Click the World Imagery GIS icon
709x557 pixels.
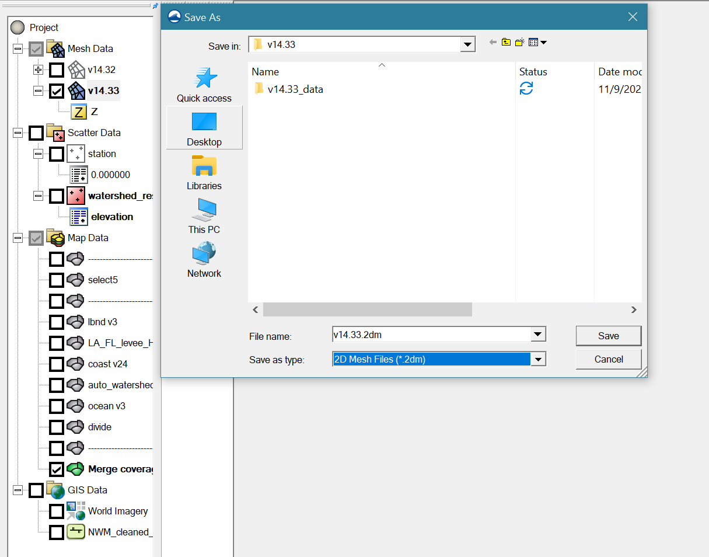(x=76, y=511)
